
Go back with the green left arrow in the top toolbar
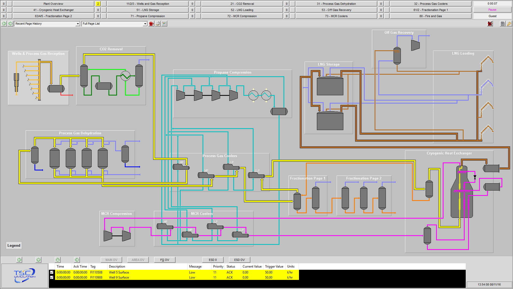click(x=4, y=24)
